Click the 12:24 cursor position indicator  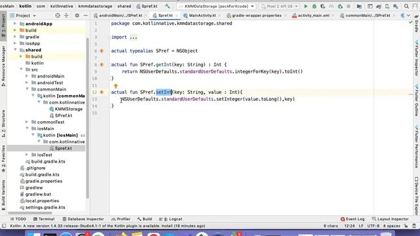[349, 226]
